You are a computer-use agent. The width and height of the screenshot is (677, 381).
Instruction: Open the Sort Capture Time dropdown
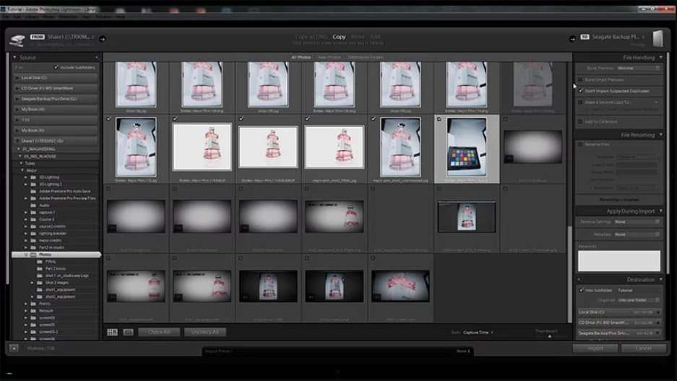(x=478, y=333)
